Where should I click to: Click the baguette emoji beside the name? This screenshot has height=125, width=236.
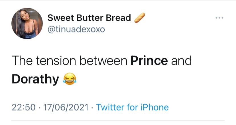point(139,18)
